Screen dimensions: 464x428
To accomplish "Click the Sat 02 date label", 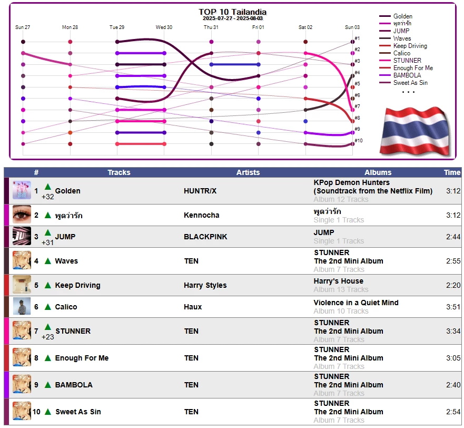I will pos(305,27).
